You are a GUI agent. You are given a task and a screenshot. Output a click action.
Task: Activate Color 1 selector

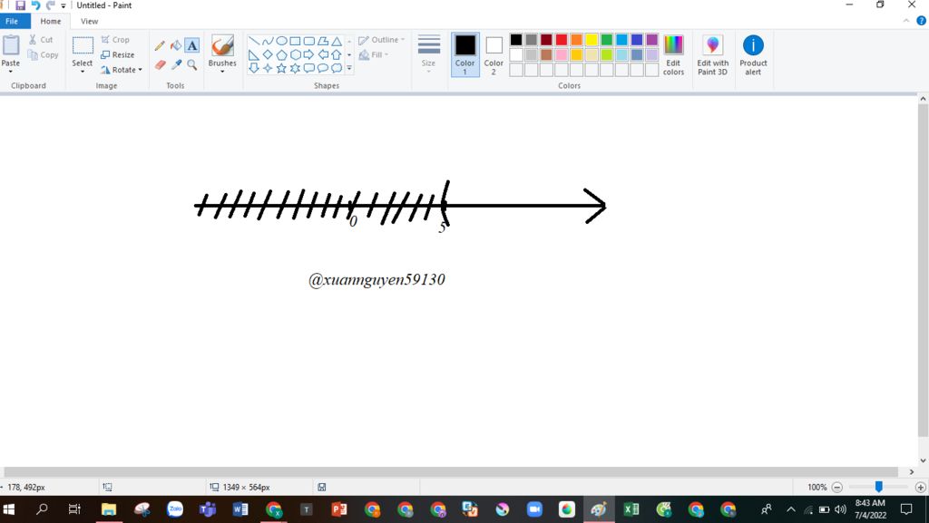pos(465,54)
